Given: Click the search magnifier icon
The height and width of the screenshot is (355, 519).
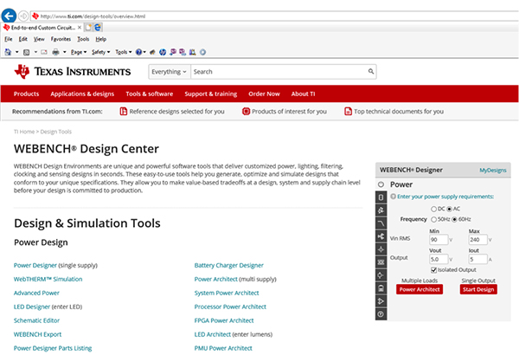Looking at the screenshot, I should point(370,72).
